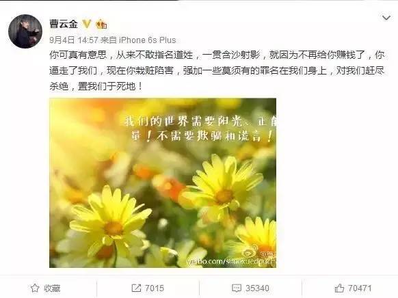Expand the post options chevron menu
Image resolution: width=398 pixels, height=298 pixels.
tap(386, 18)
